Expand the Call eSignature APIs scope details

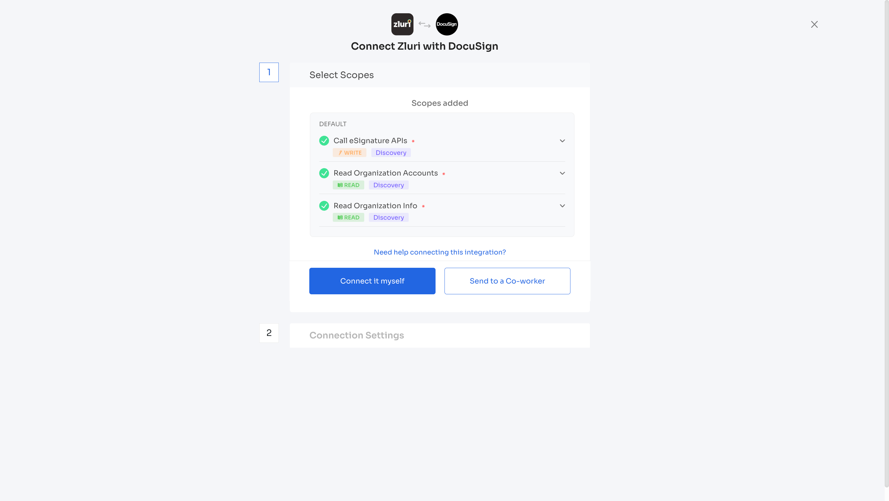(x=562, y=141)
